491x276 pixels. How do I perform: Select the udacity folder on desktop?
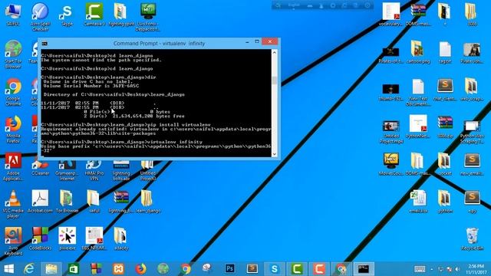point(121,238)
